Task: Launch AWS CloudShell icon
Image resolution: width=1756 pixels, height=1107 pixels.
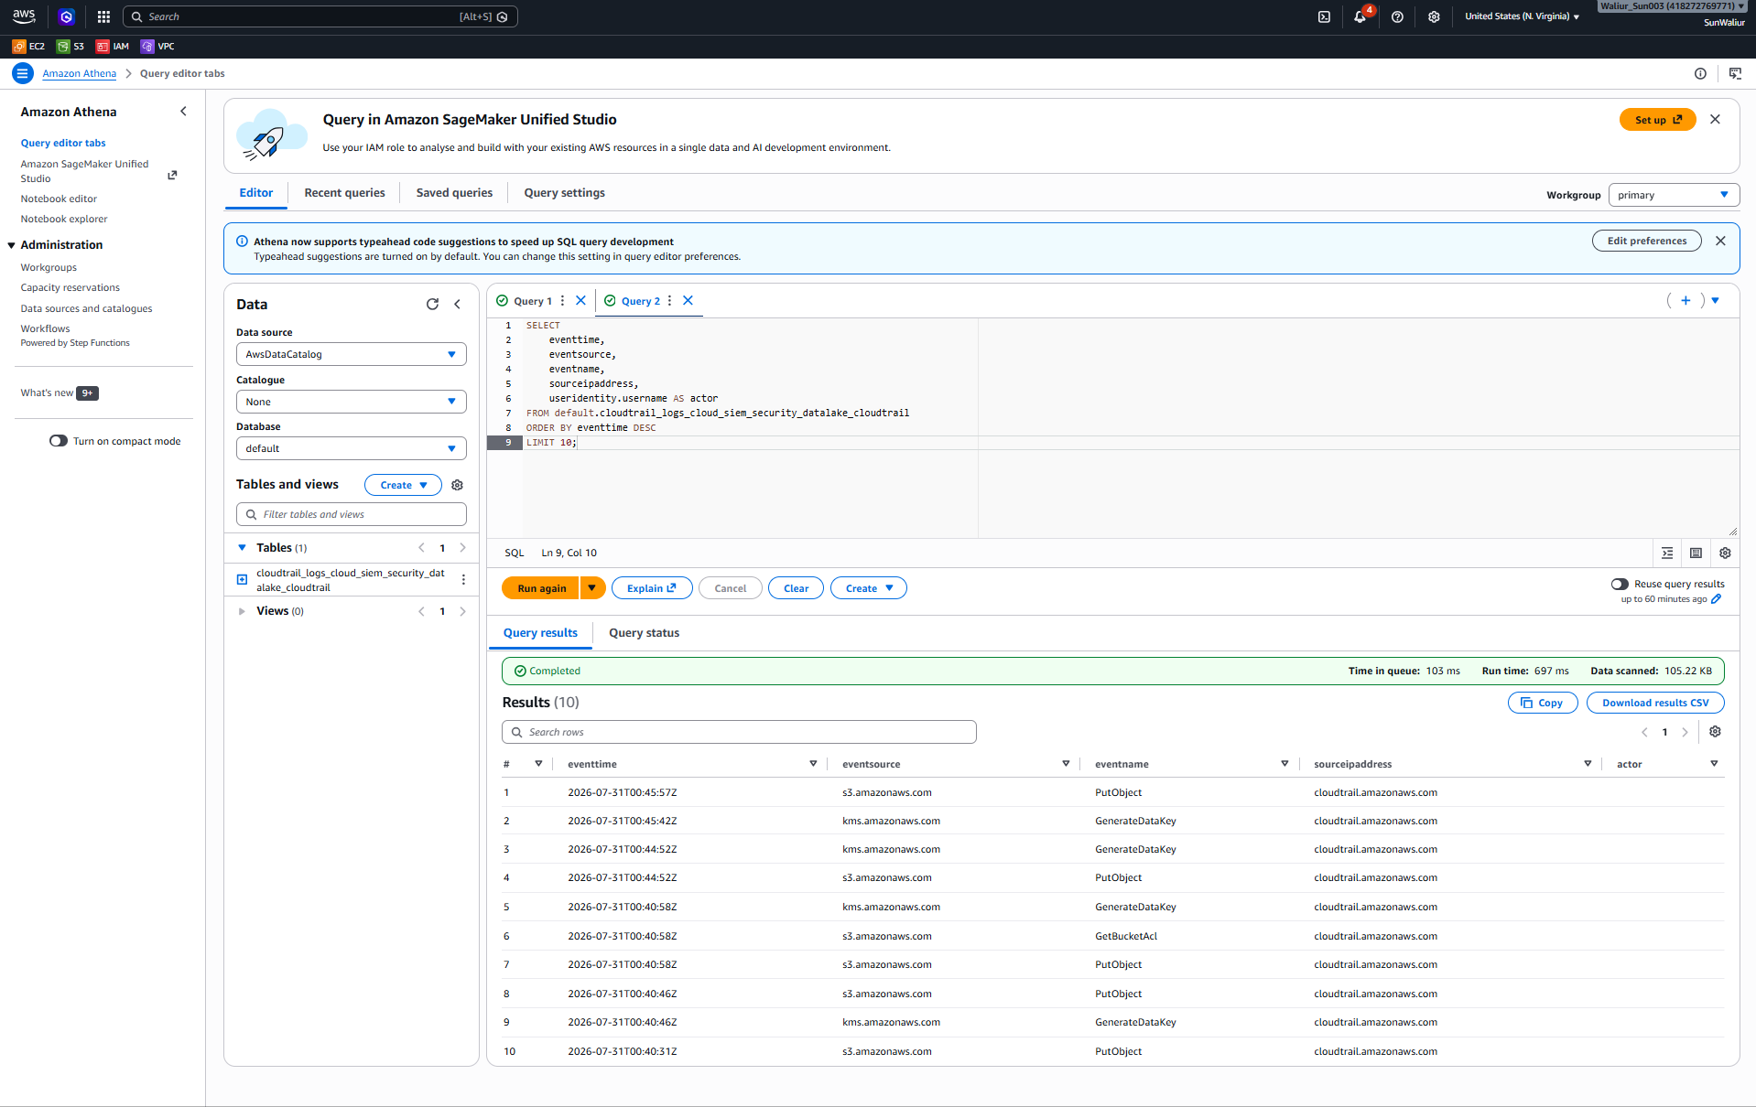Action: (x=1324, y=16)
